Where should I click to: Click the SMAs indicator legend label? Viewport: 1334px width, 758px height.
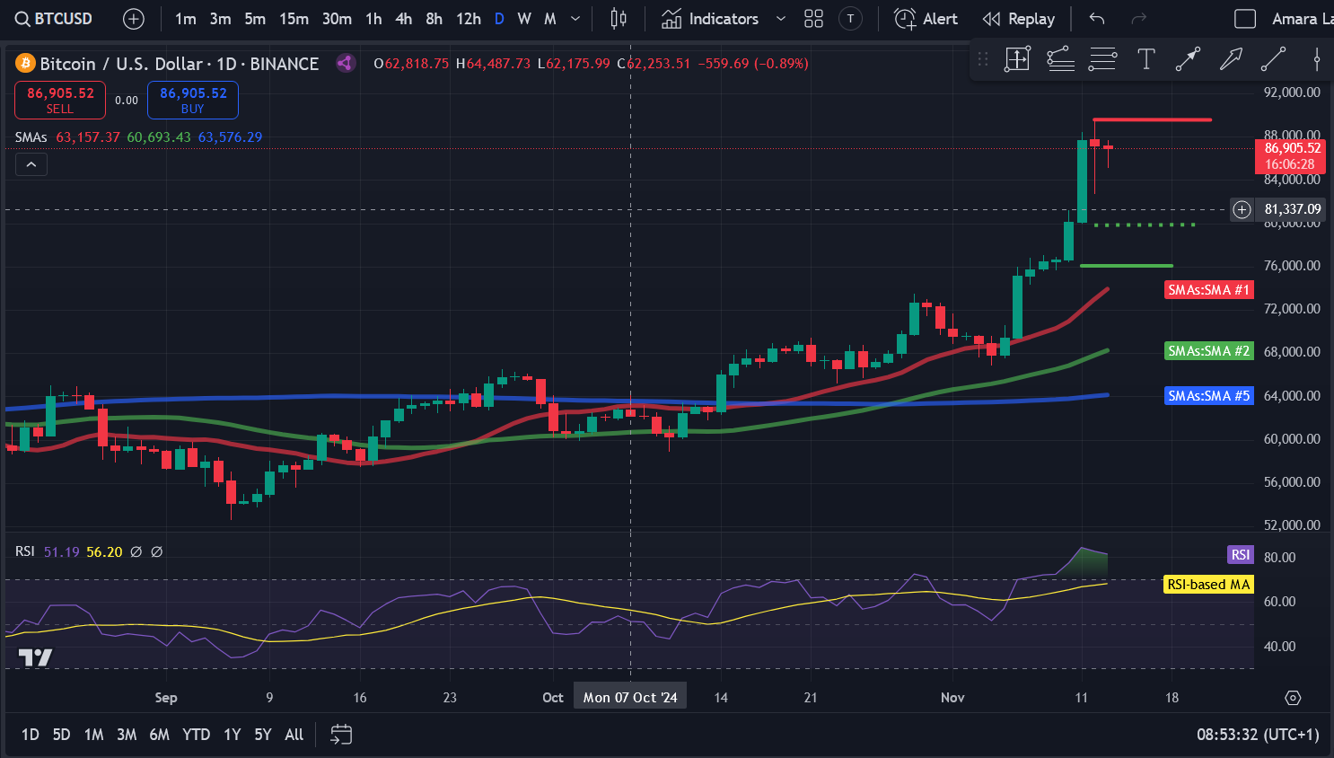(x=31, y=137)
